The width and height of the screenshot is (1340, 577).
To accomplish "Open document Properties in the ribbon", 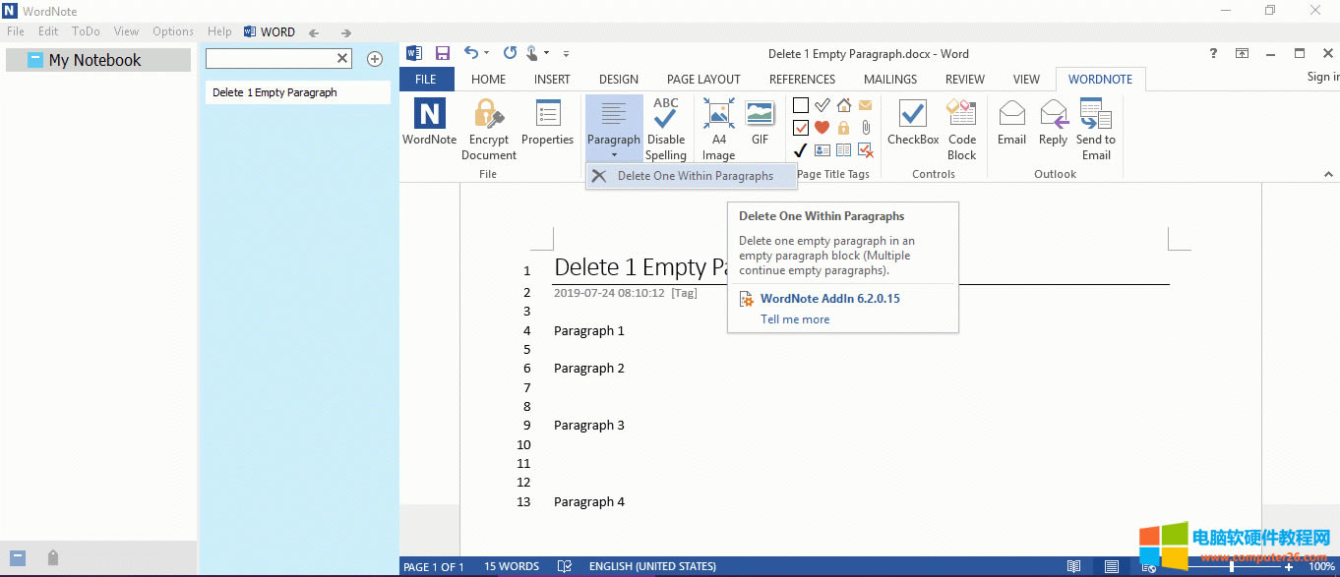I will pyautogui.click(x=547, y=123).
